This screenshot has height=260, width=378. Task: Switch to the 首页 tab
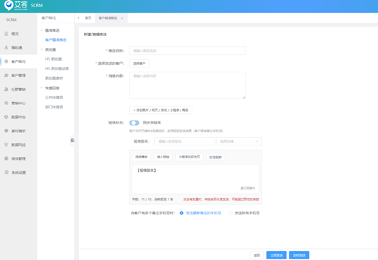[88, 18]
